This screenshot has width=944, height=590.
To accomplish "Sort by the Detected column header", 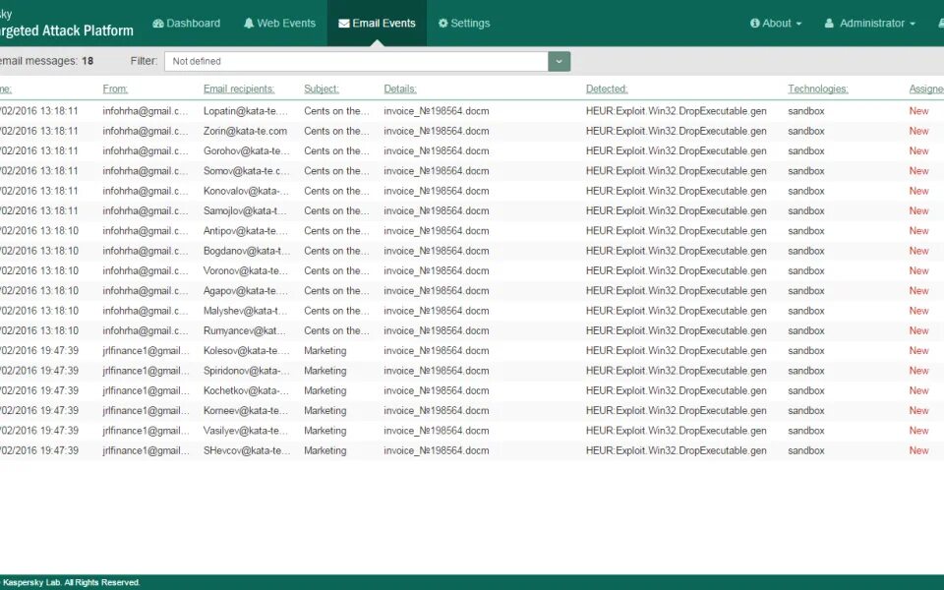I will click(x=607, y=88).
